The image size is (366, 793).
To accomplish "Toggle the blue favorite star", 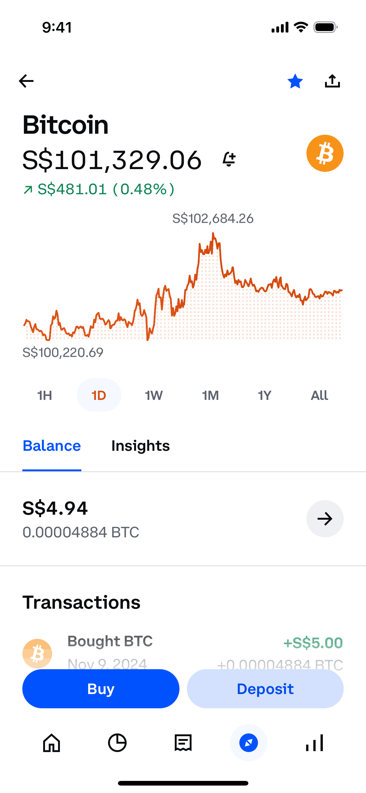I will 295,81.
